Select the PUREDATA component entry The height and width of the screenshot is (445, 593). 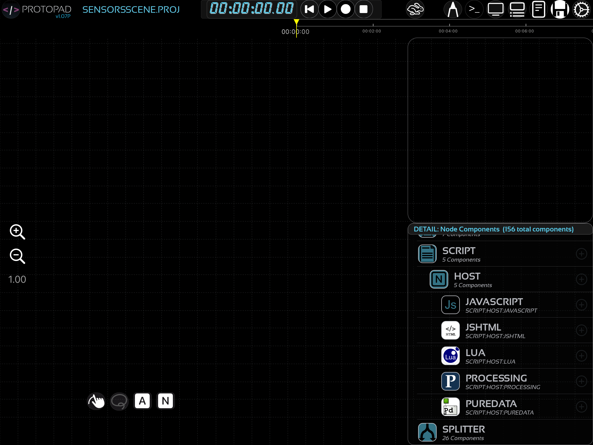click(491, 407)
